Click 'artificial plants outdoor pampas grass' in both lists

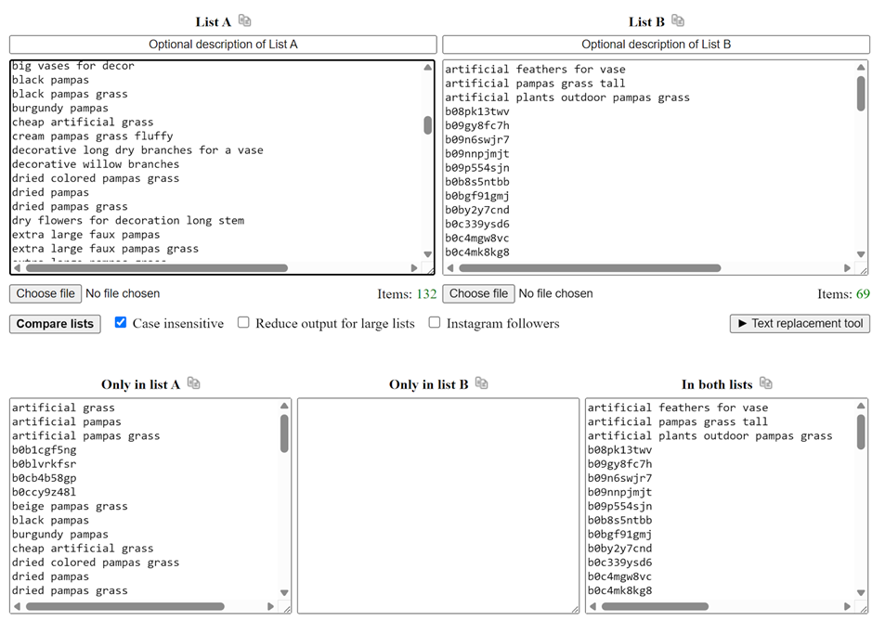710,436
